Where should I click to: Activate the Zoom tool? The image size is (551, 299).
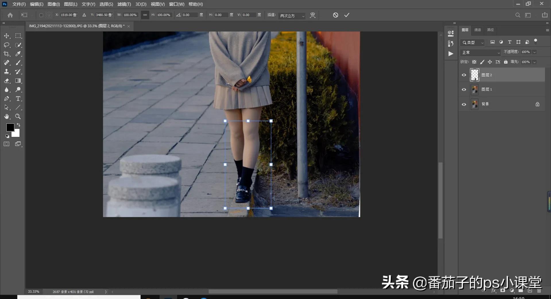(18, 116)
